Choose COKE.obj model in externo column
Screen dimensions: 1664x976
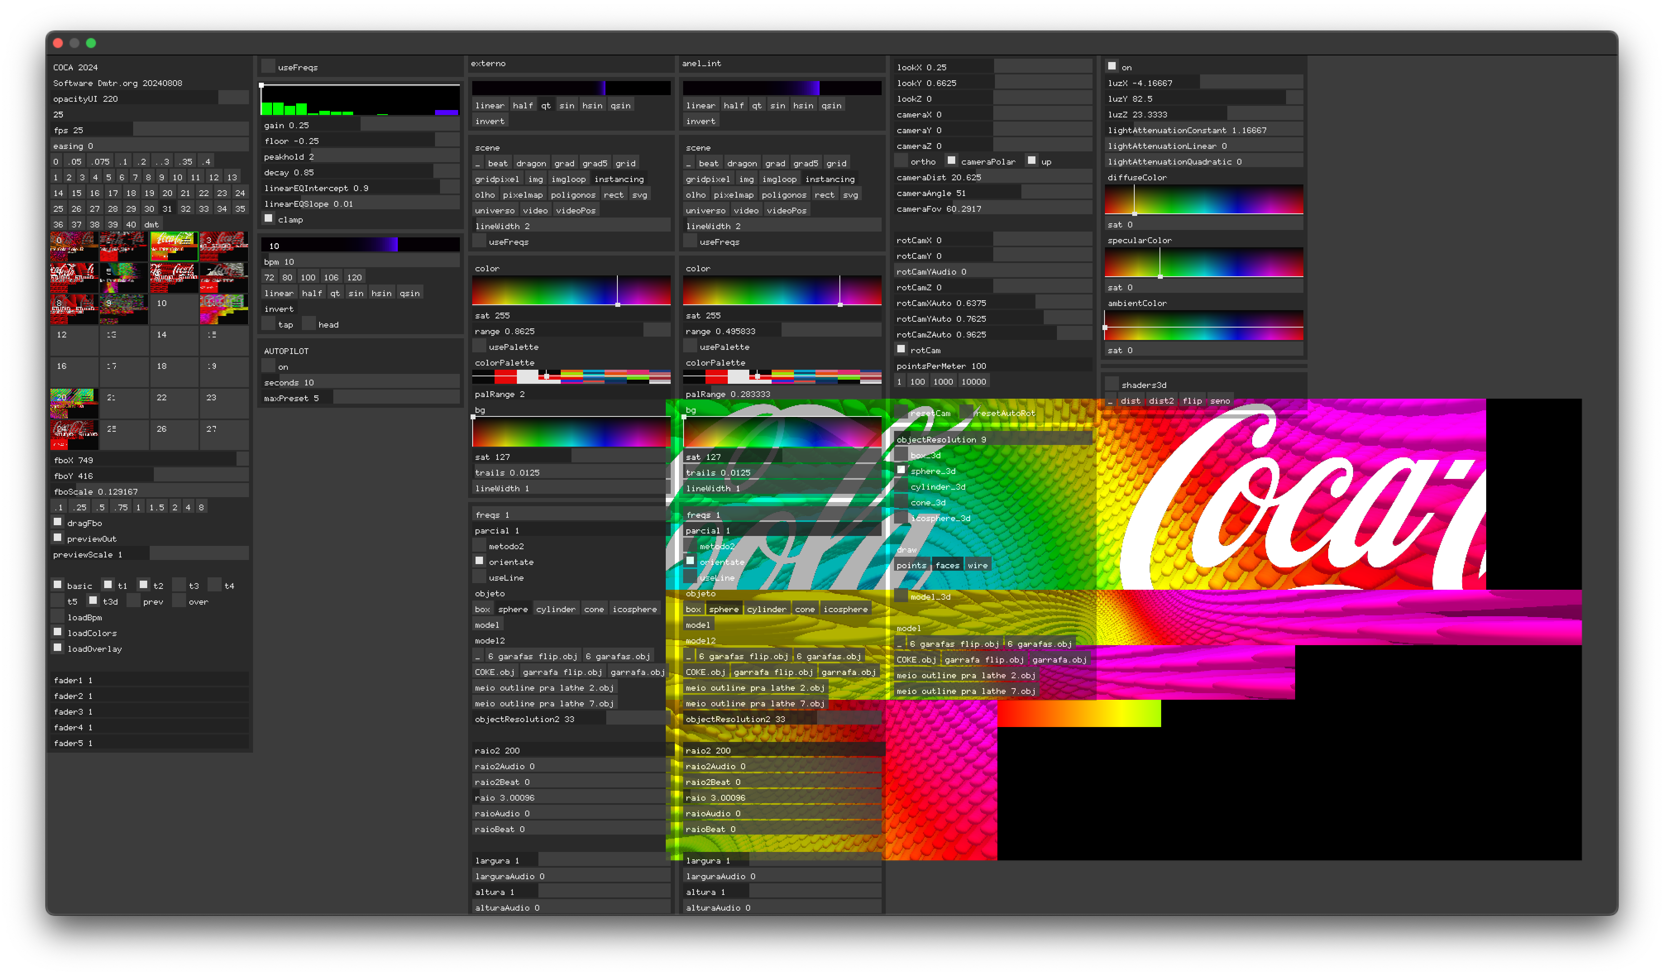tap(495, 672)
